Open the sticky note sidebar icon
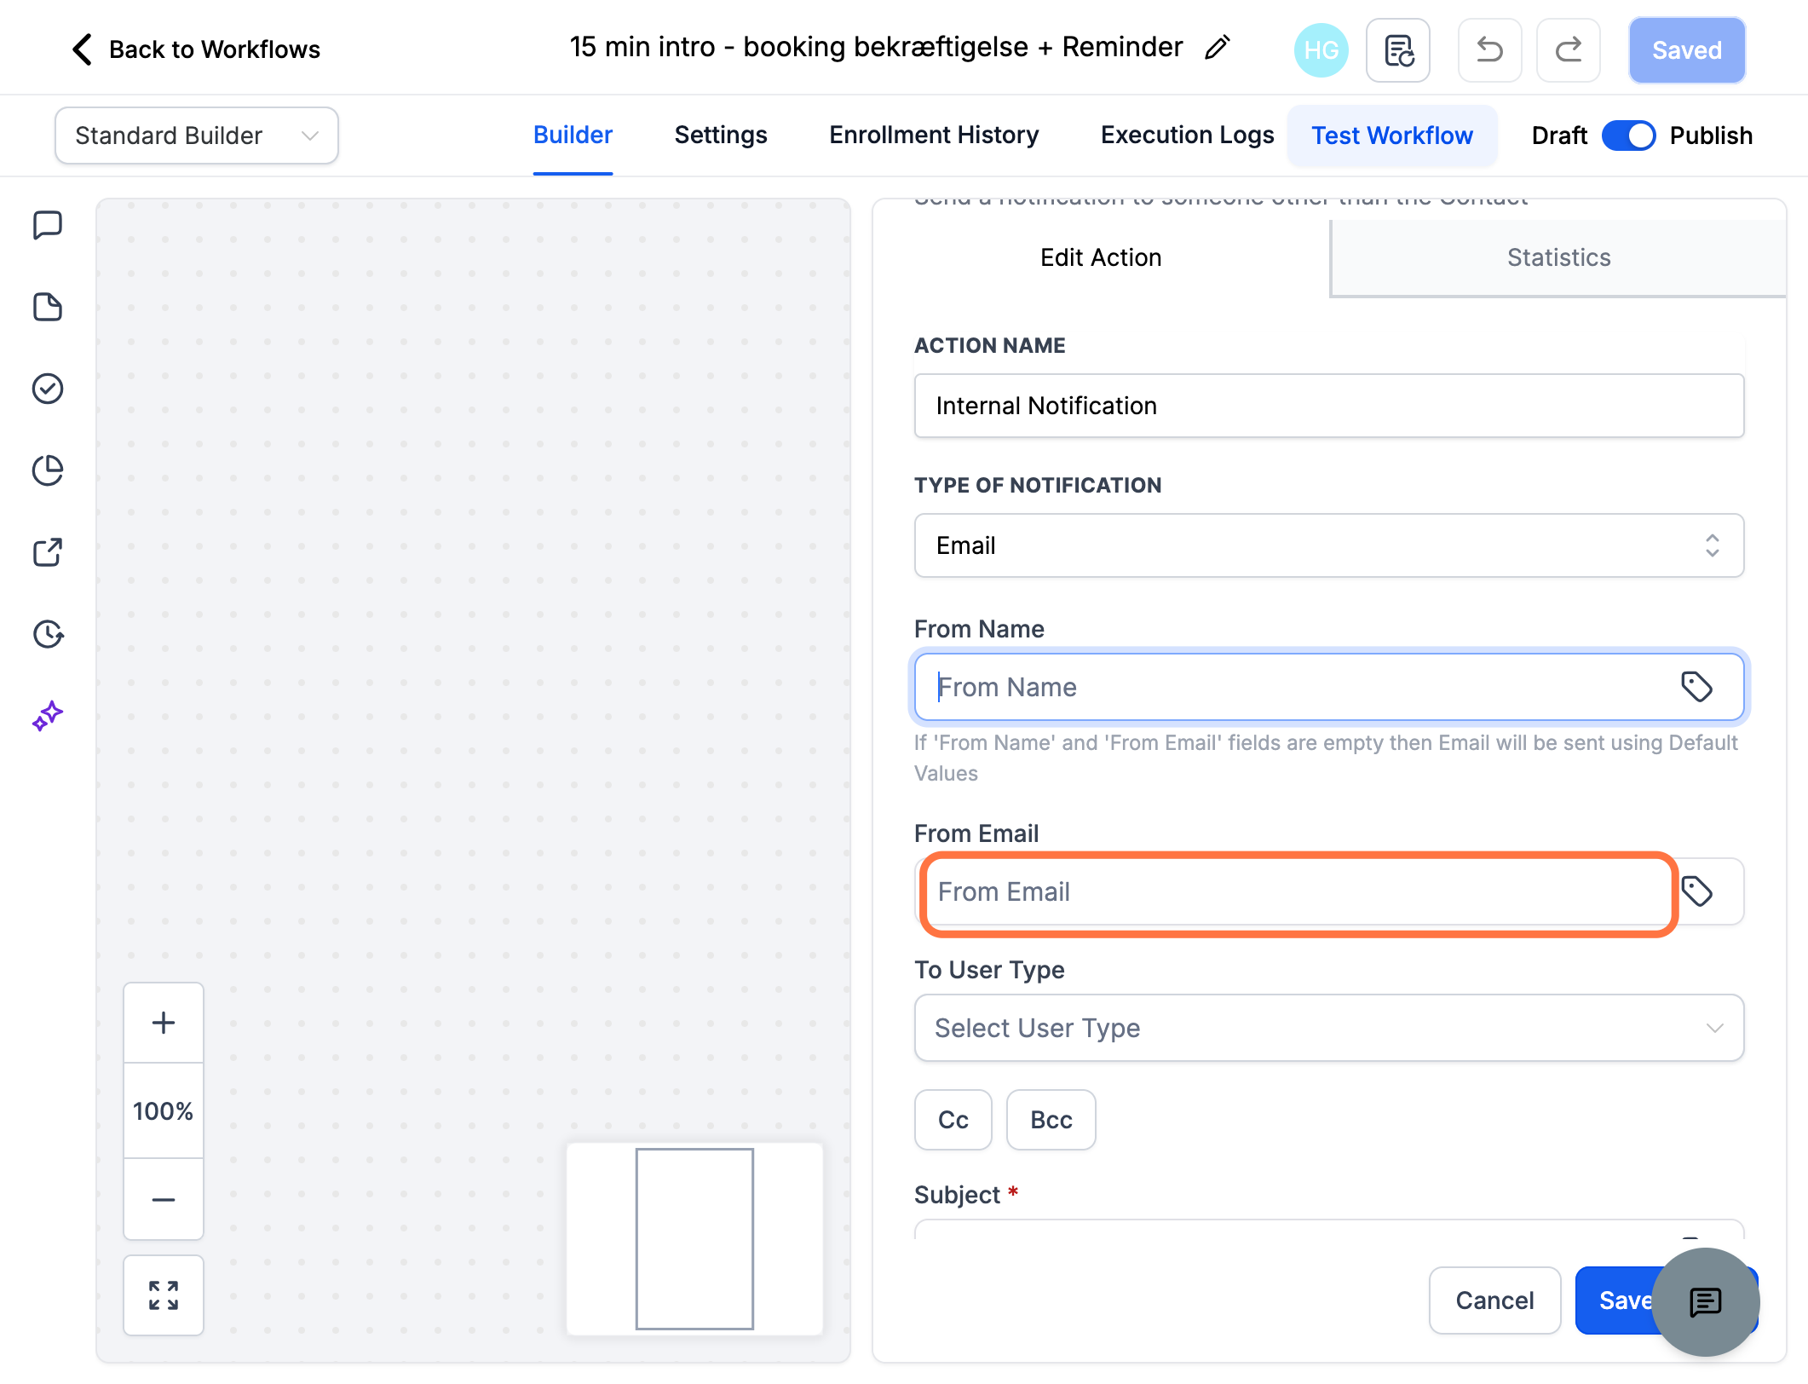Screen dimensions: 1808x1384 (48, 307)
